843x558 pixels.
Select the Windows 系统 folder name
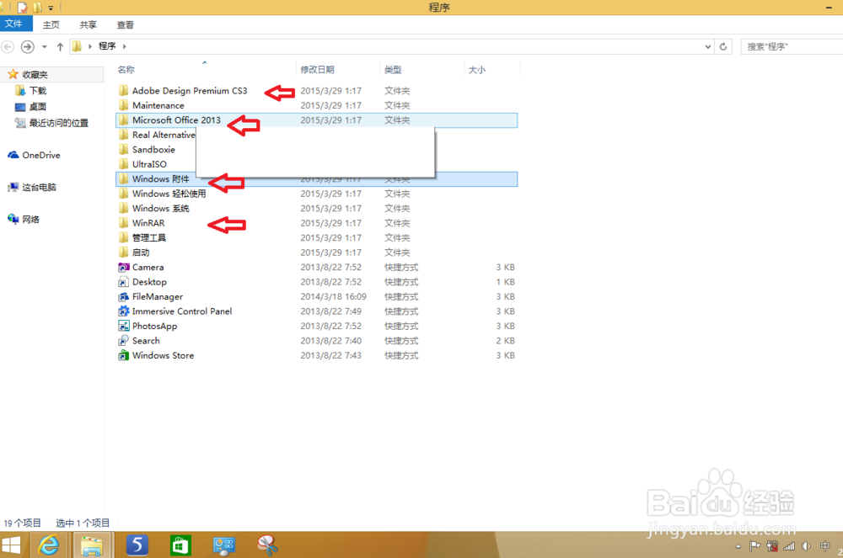161,208
